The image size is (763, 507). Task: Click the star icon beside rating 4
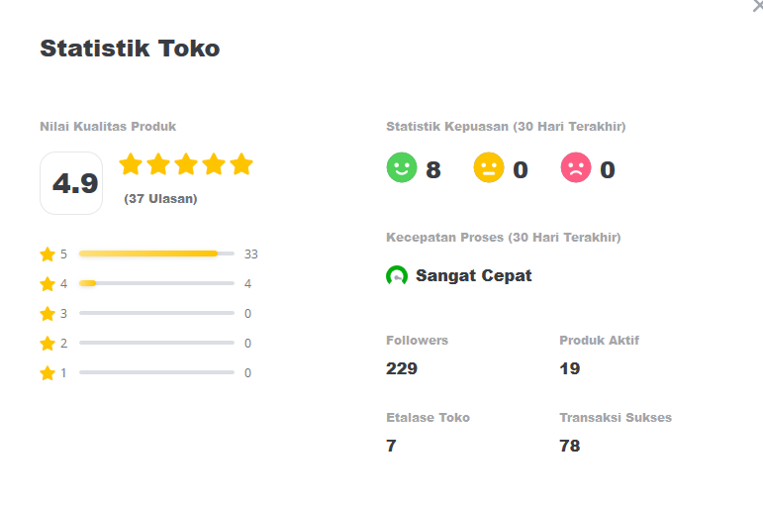click(48, 284)
